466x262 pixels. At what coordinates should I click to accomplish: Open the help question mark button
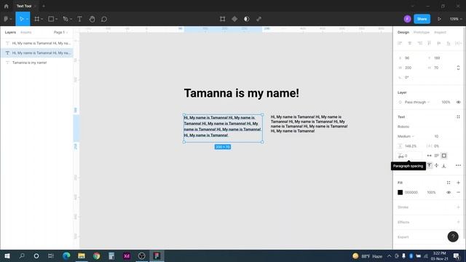pos(453,237)
